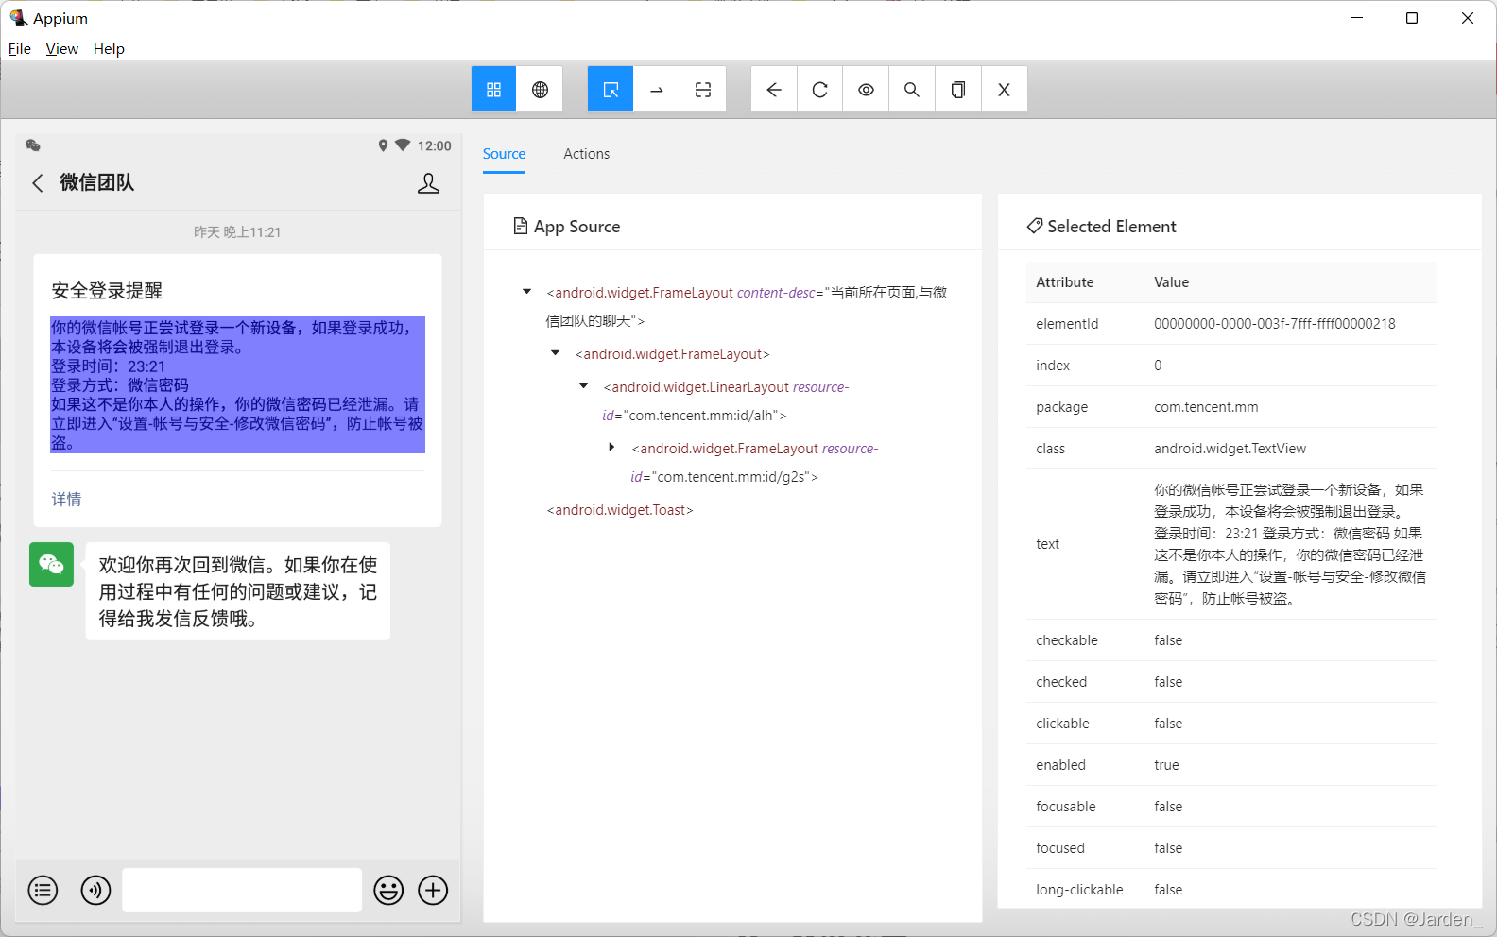Tap the 安全登录提醒 card title
The height and width of the screenshot is (937, 1497).
click(x=107, y=291)
